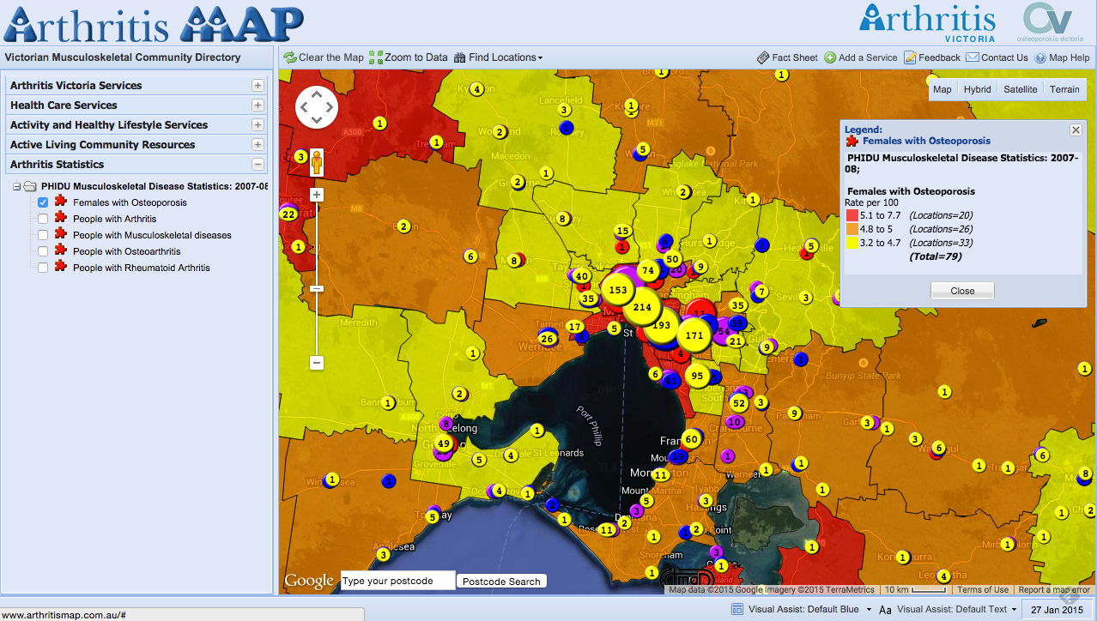Uncheck the Females with Osteoporosis checkbox
This screenshot has width=1097, height=621.
(43, 202)
